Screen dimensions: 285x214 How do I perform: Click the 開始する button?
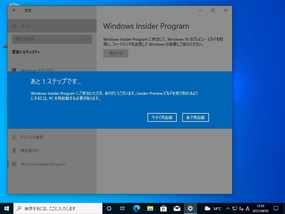point(116,53)
